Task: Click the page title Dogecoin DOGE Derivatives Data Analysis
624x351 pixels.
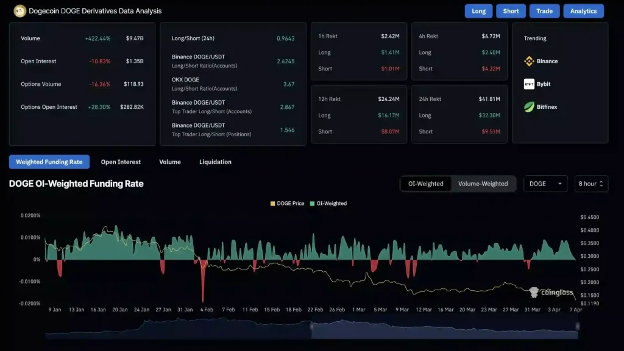Action: point(95,11)
